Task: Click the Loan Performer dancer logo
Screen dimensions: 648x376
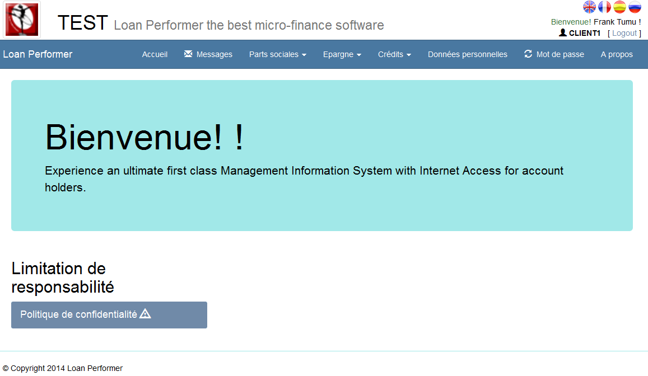Action: [x=22, y=20]
